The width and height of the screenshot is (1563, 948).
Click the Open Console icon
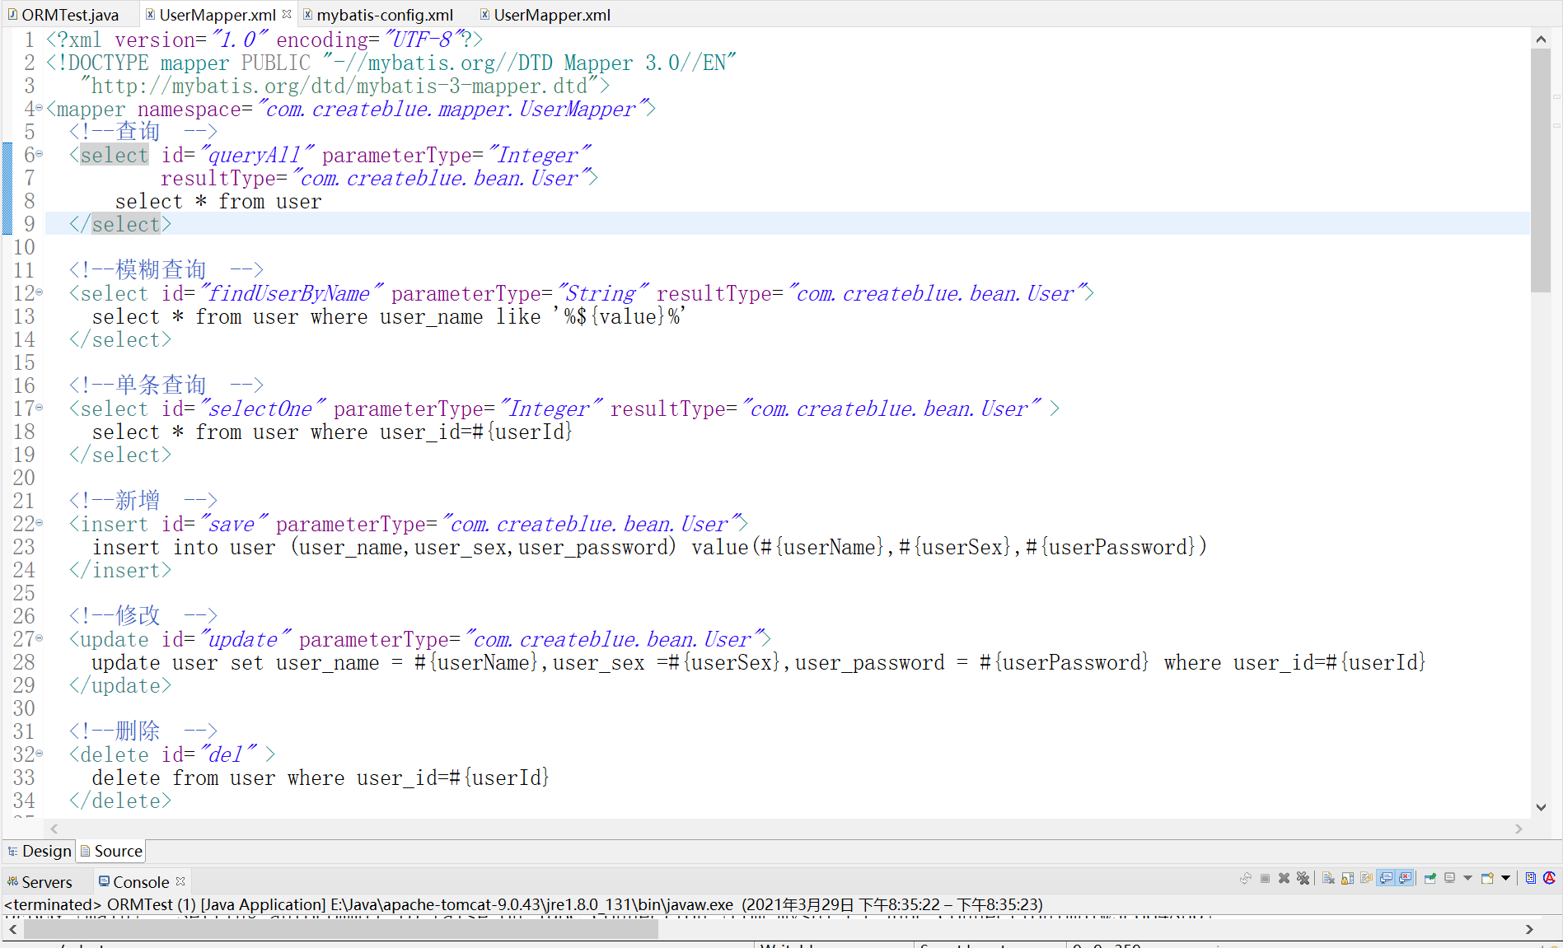[x=1487, y=878]
